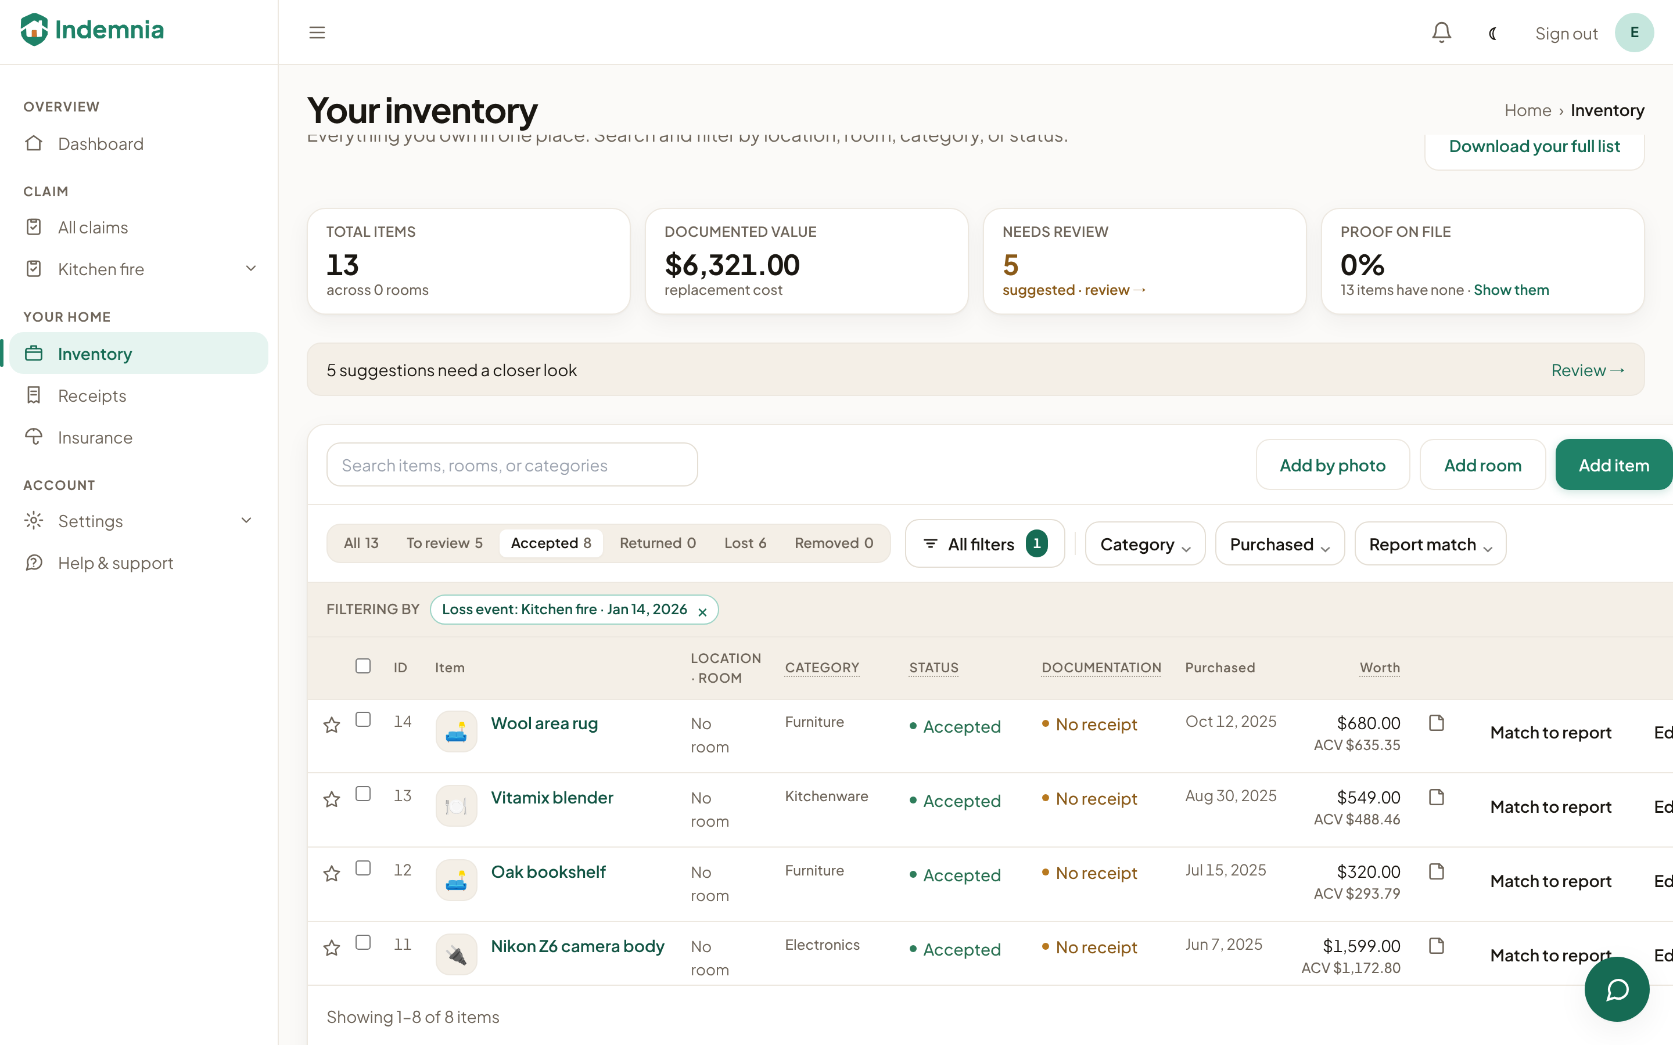Check the box for item 12
This screenshot has height=1045, width=1673.
pyautogui.click(x=363, y=868)
